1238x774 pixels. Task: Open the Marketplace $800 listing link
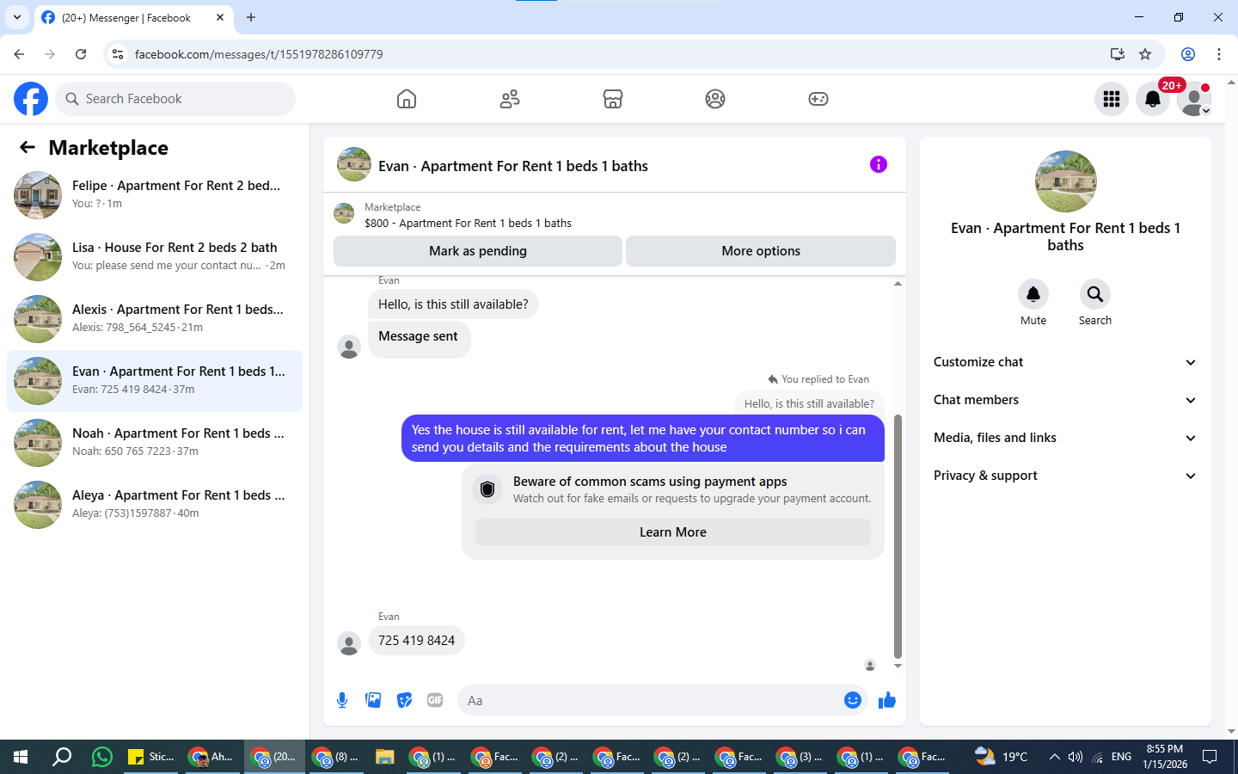click(468, 223)
